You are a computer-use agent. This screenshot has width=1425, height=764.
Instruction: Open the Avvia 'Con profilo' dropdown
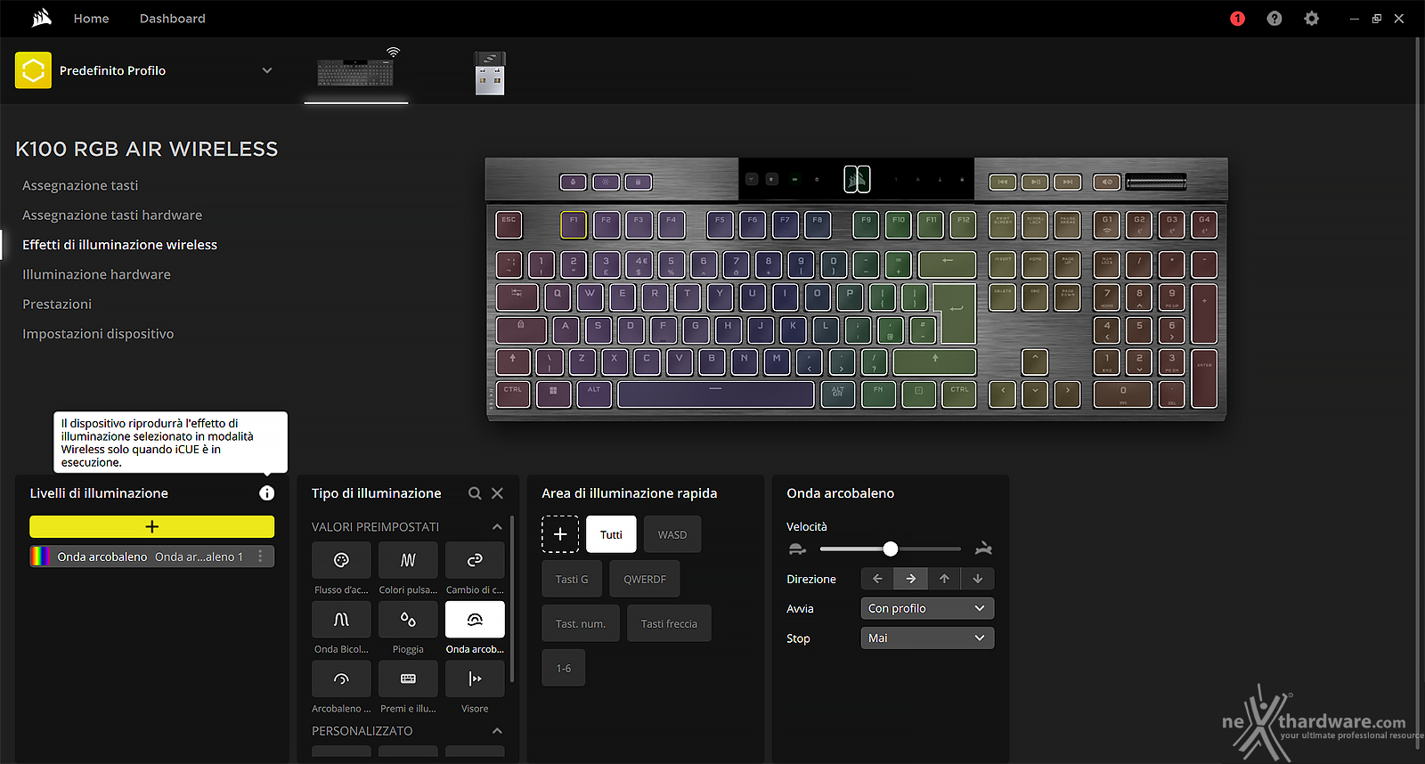(x=927, y=608)
